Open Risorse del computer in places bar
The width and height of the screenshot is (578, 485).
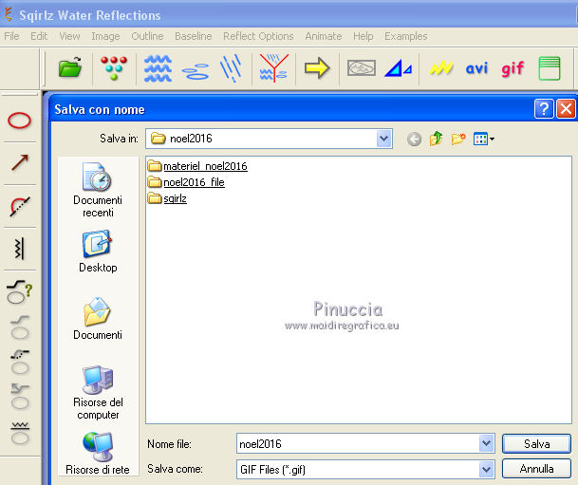coord(98,393)
